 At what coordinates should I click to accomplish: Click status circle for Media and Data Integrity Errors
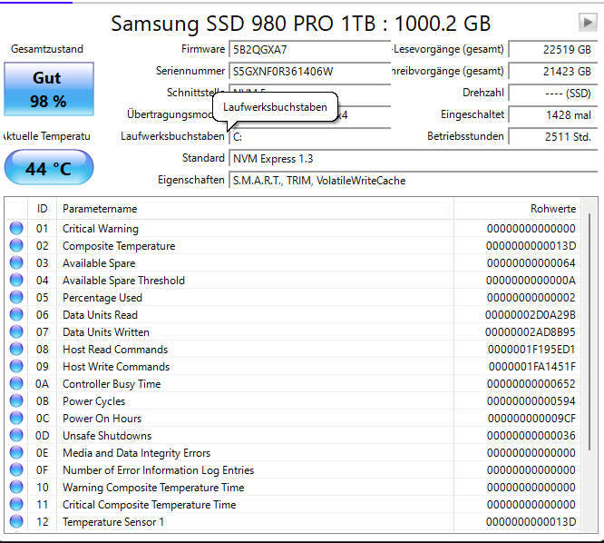pyautogui.click(x=16, y=453)
